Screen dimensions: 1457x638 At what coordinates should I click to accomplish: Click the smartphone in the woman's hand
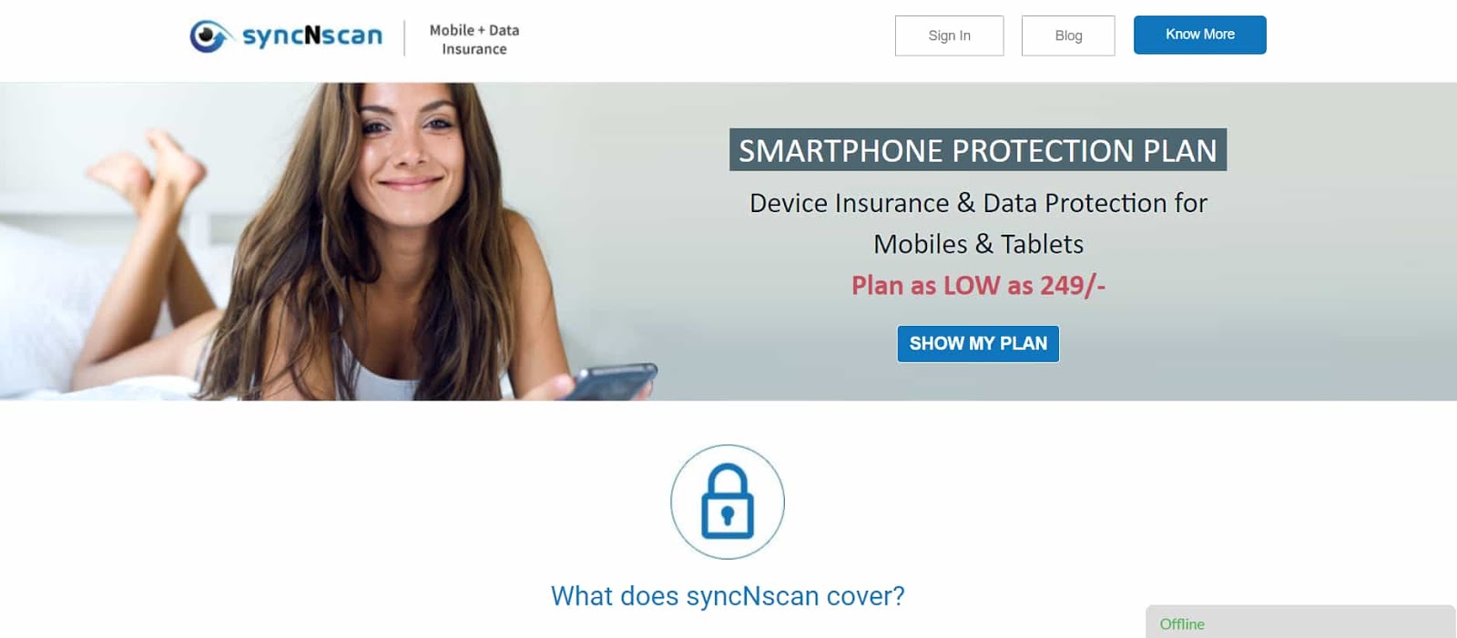(x=612, y=380)
